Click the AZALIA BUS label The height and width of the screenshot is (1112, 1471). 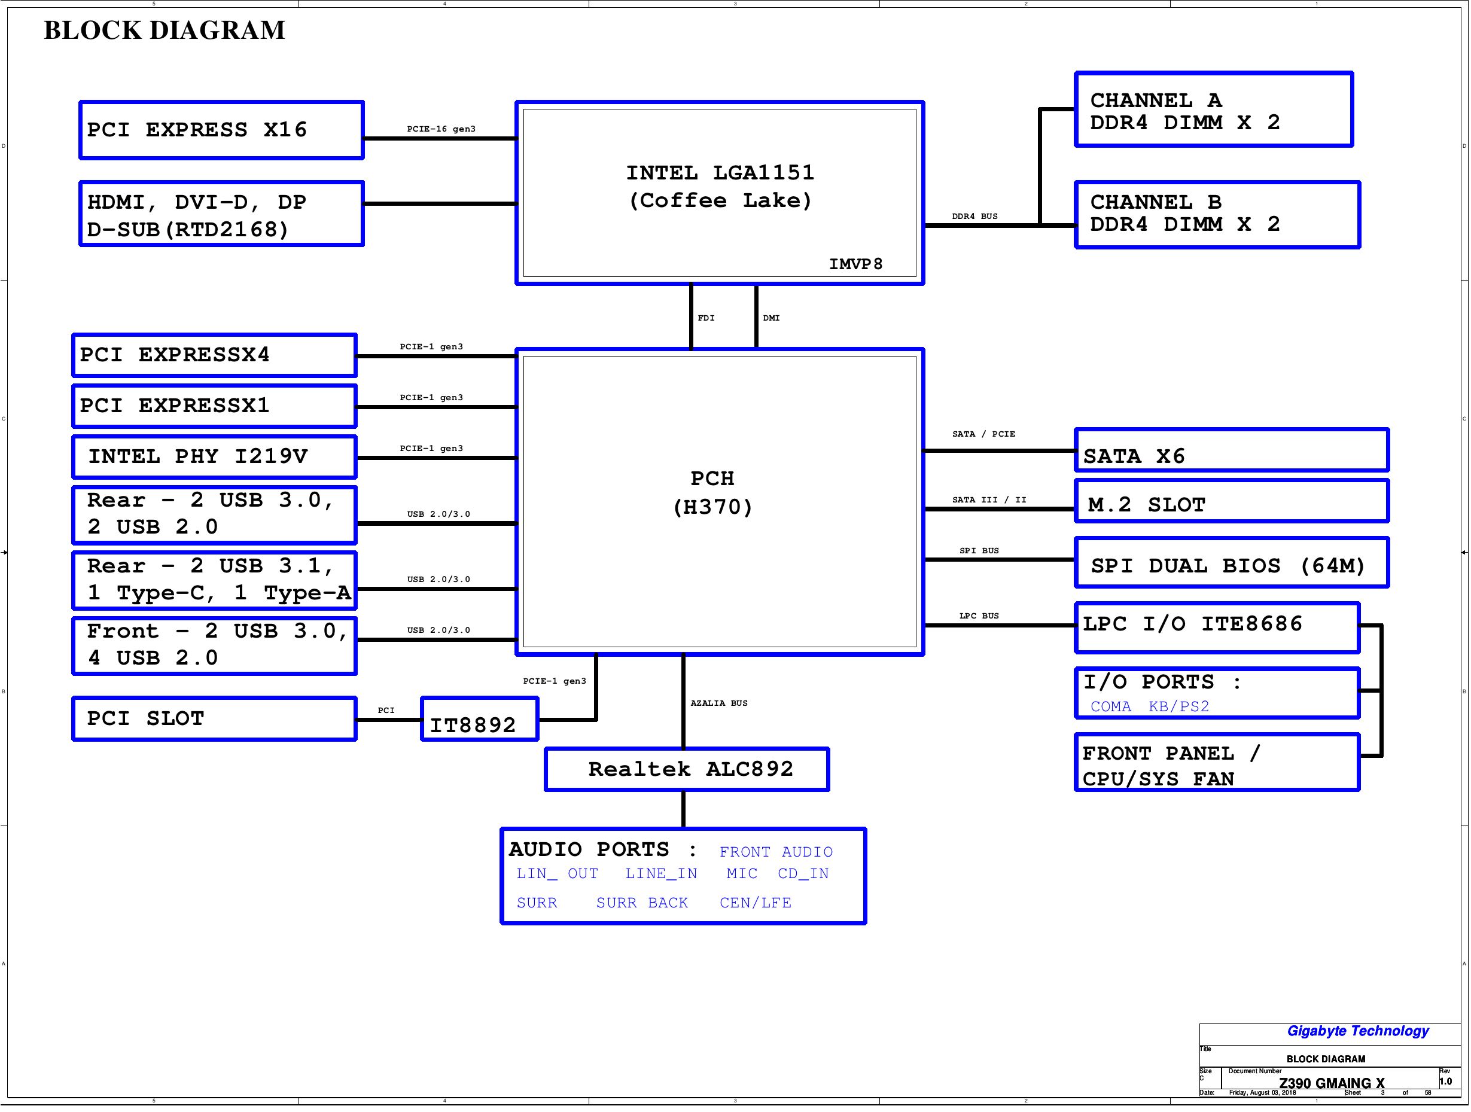point(719,703)
